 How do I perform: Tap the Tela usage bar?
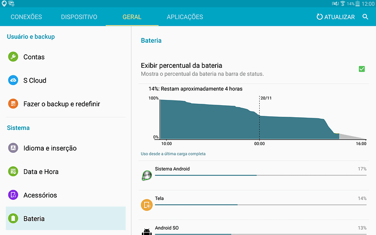point(261,205)
